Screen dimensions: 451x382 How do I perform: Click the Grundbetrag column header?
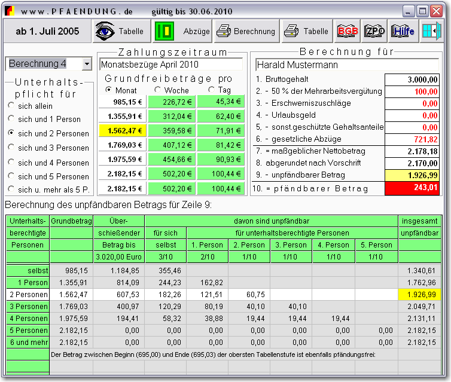pyautogui.click(x=71, y=221)
